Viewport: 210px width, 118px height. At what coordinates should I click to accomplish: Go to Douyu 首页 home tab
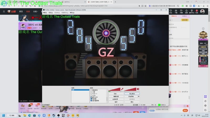(x=21, y=12)
